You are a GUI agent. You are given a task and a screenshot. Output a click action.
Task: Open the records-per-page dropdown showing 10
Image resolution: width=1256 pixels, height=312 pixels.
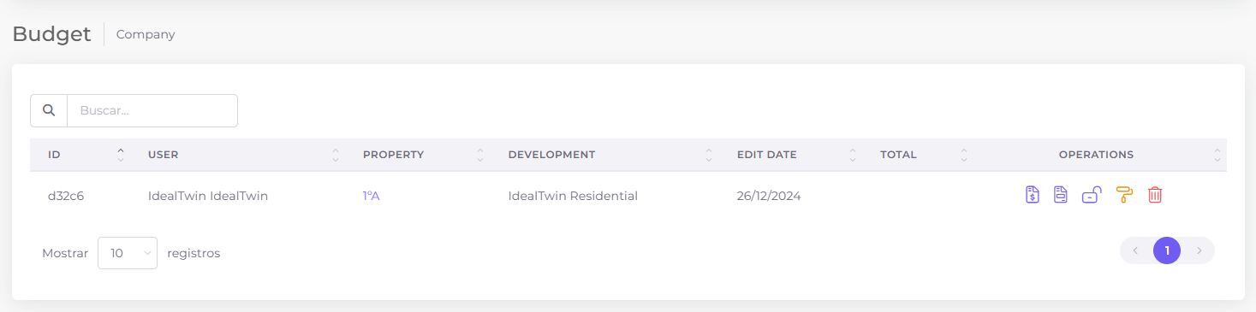128,253
